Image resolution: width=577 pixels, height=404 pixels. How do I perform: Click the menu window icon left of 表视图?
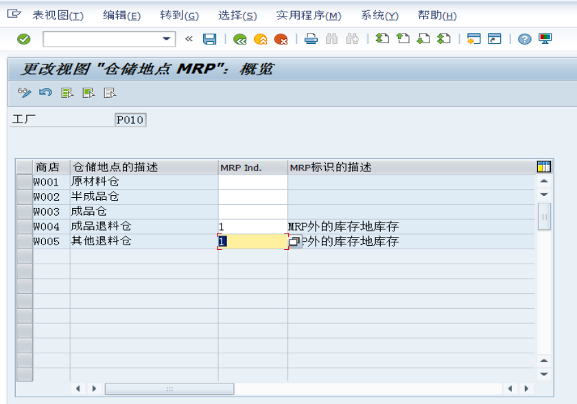coord(14,14)
